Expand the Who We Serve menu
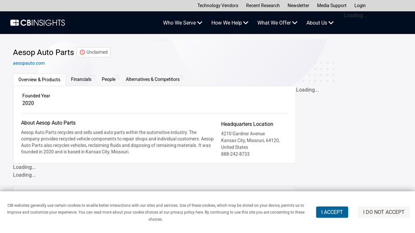415x233 pixels. 183,23
